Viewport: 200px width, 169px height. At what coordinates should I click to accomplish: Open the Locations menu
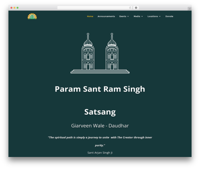[154, 16]
